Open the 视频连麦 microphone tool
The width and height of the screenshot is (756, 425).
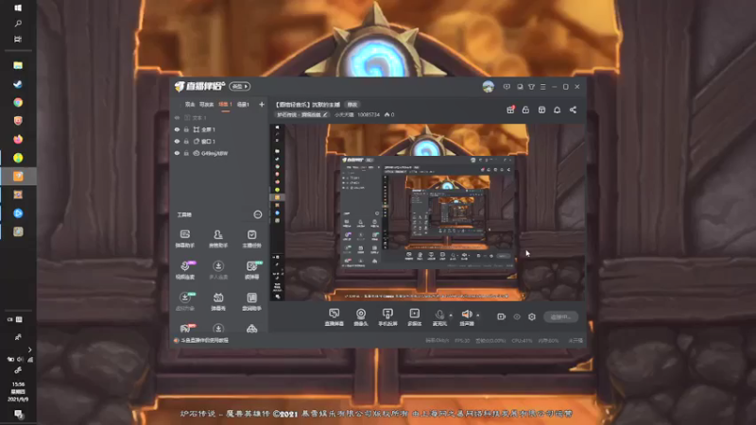click(185, 270)
